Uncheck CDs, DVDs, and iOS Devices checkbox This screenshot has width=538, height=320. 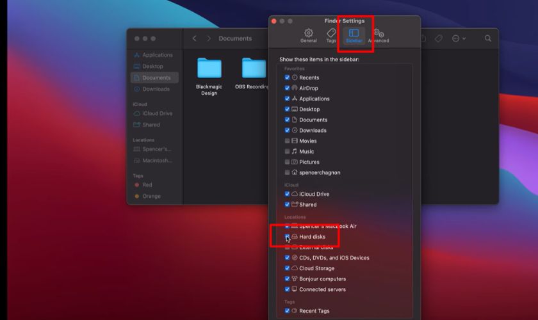click(287, 257)
